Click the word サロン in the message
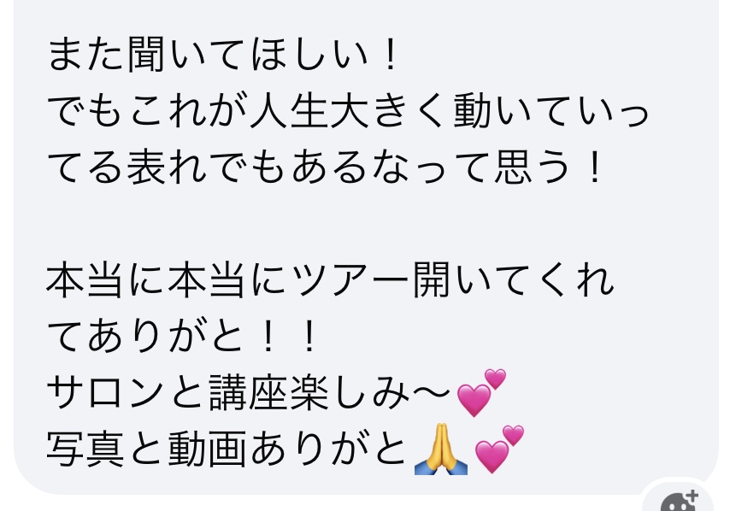736x511 pixels. pos(107,393)
